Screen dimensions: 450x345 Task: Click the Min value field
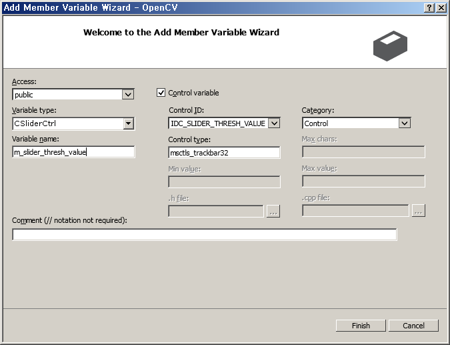click(224, 182)
